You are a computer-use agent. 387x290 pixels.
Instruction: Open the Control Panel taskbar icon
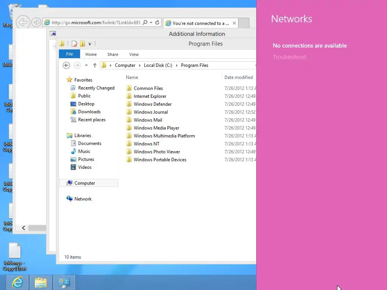[x=64, y=282]
